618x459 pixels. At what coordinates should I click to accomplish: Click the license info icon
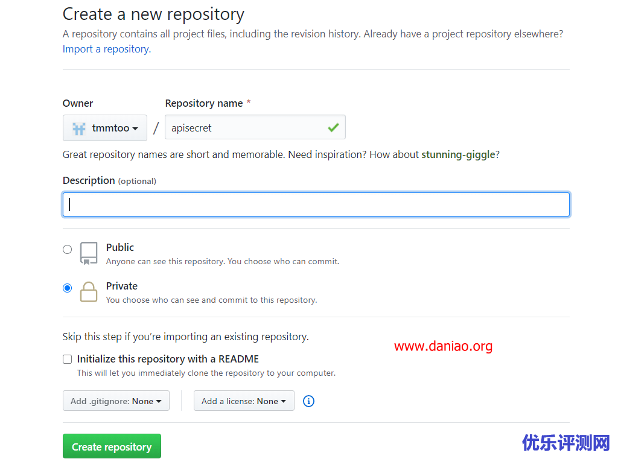point(308,401)
